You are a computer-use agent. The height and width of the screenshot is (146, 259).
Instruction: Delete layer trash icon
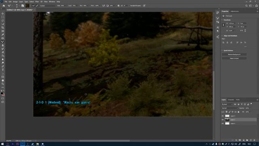coord(255,140)
